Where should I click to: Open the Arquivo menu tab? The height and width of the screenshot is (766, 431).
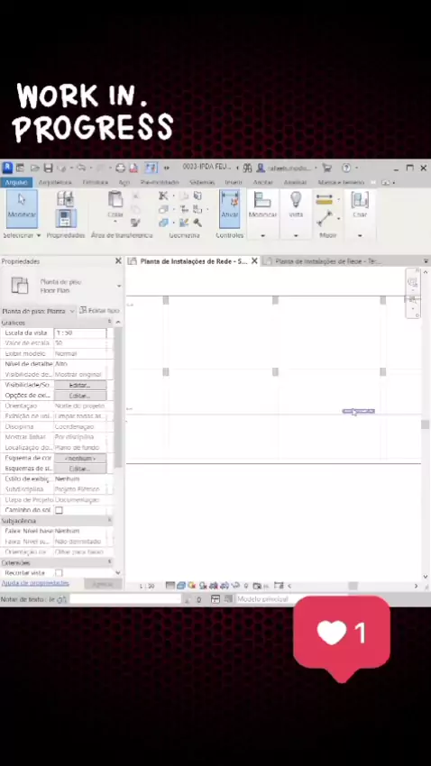point(16,182)
